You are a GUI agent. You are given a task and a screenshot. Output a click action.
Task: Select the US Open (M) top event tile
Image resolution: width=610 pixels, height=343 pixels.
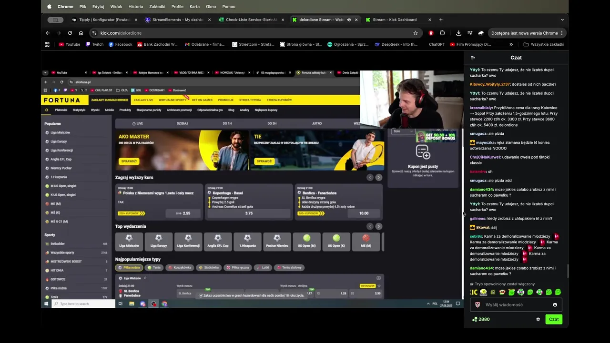(x=306, y=241)
